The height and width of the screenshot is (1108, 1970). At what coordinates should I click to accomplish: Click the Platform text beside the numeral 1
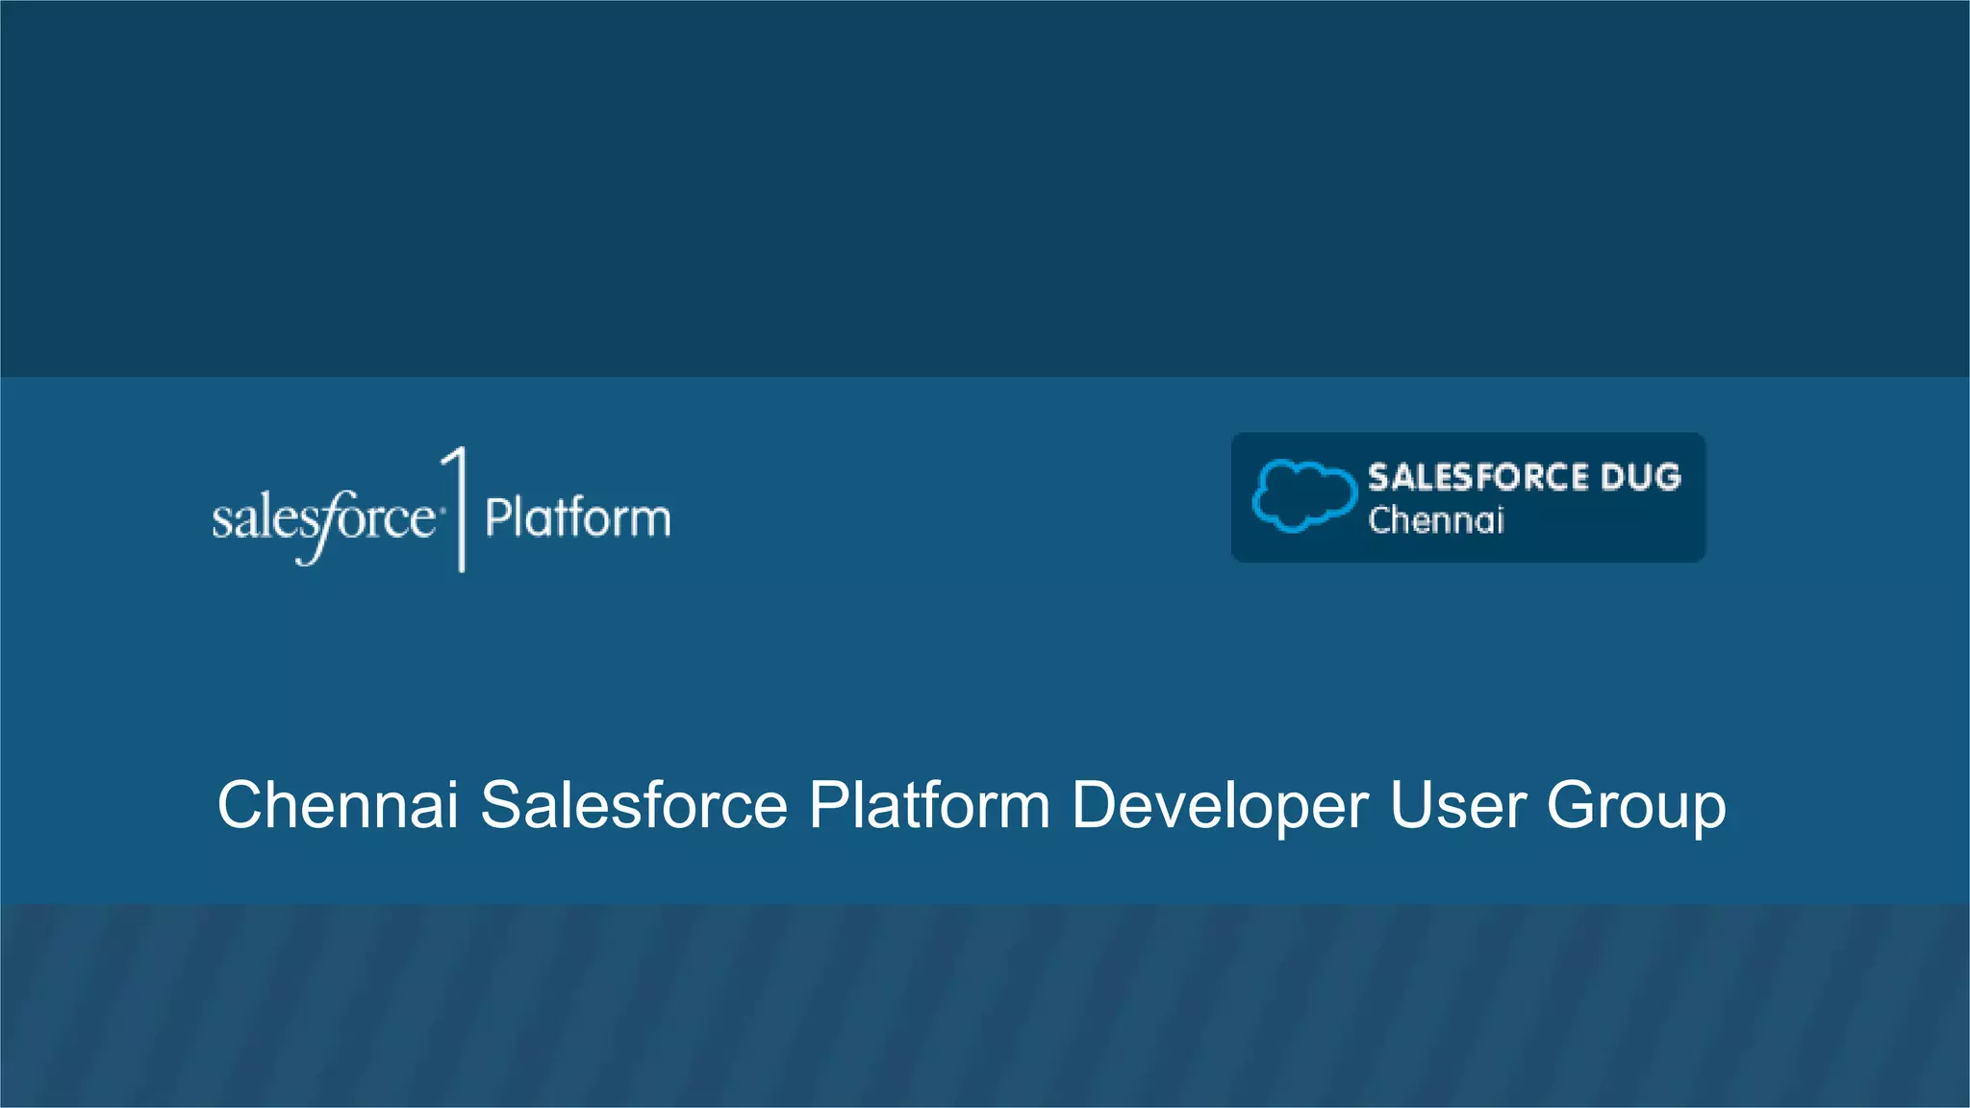(x=577, y=517)
